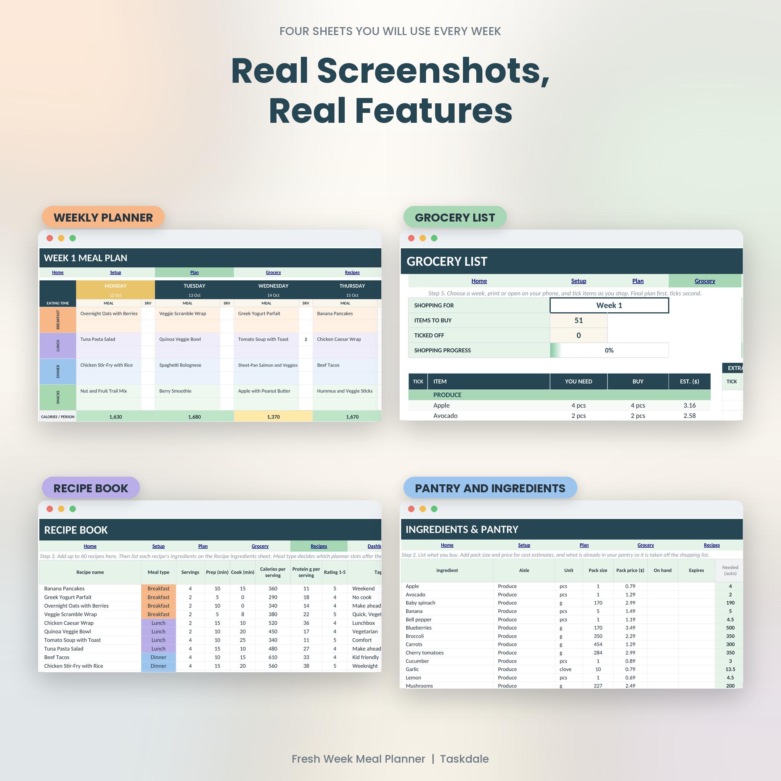
Task: Select the Grocery tab in Grocery List window
Action: point(705,281)
